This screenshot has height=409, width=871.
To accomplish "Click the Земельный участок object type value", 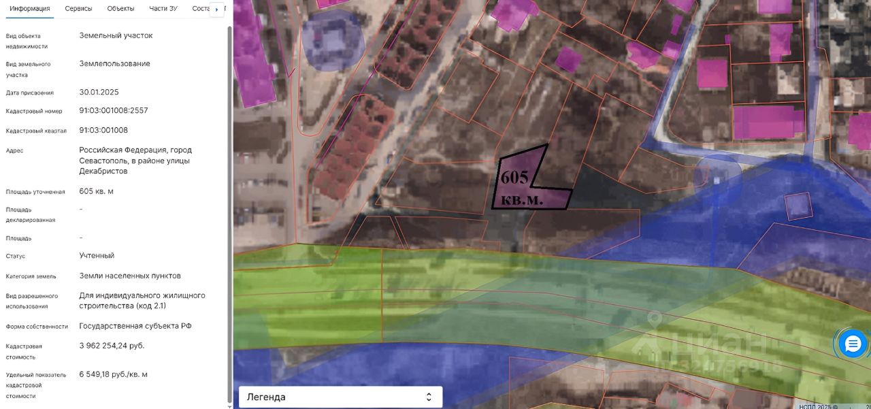I will click(x=116, y=35).
